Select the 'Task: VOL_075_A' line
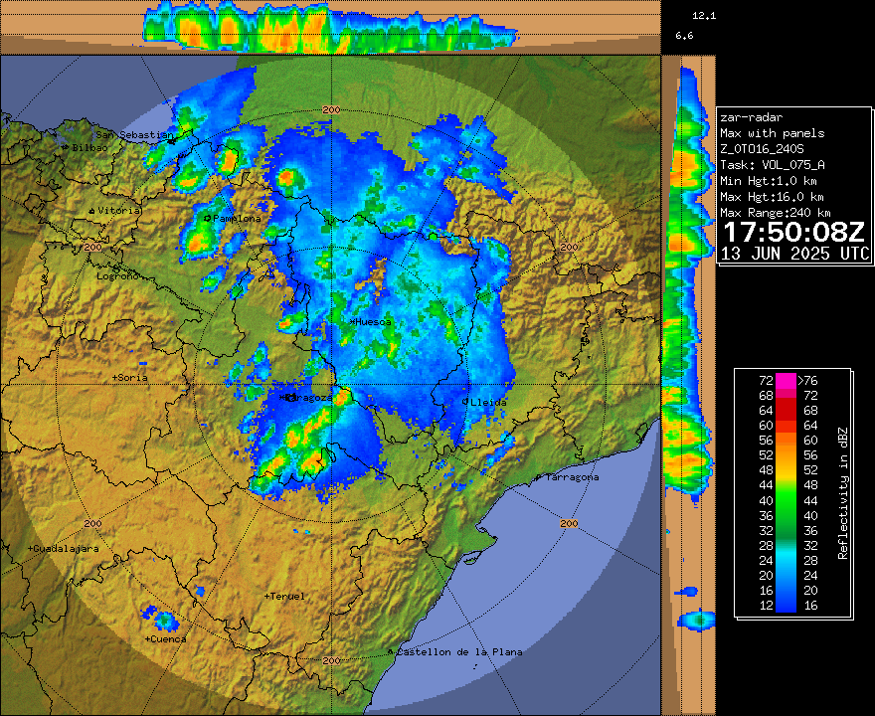This screenshot has width=875, height=716. [773, 165]
